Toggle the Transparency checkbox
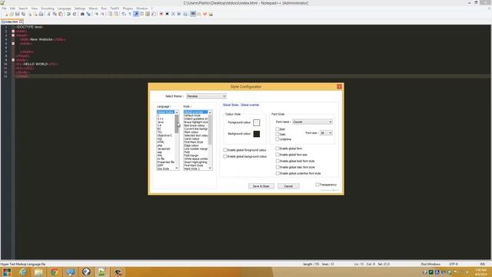Viewport: 492px width, 277px height. [x=317, y=185]
